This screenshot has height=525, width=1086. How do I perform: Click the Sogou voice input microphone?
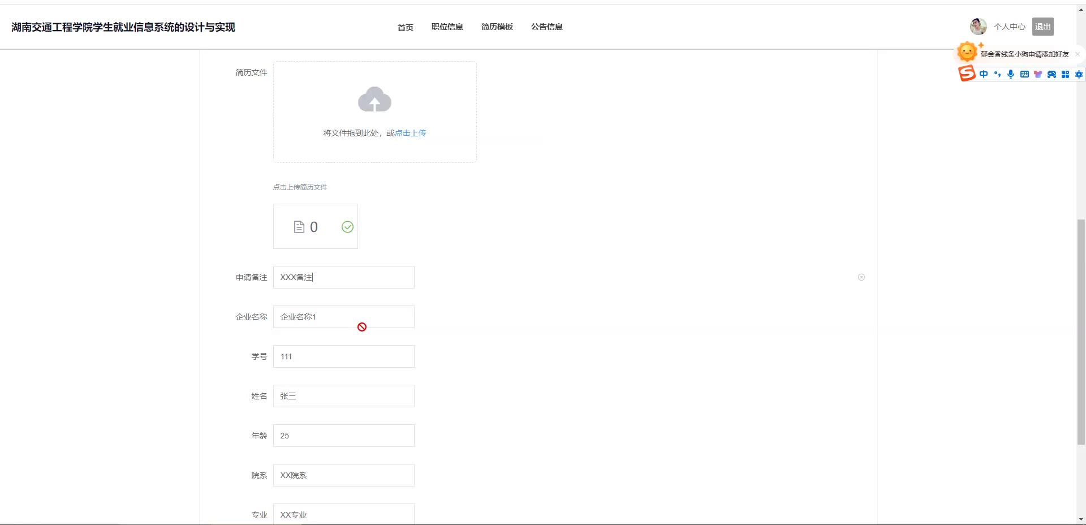pyautogui.click(x=1011, y=74)
